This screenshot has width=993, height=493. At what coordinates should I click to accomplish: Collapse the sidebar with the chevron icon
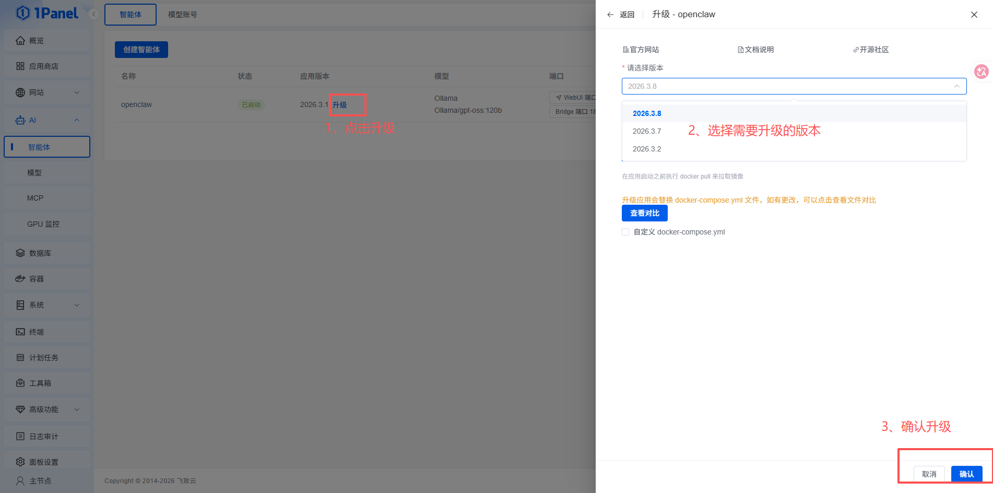click(94, 14)
